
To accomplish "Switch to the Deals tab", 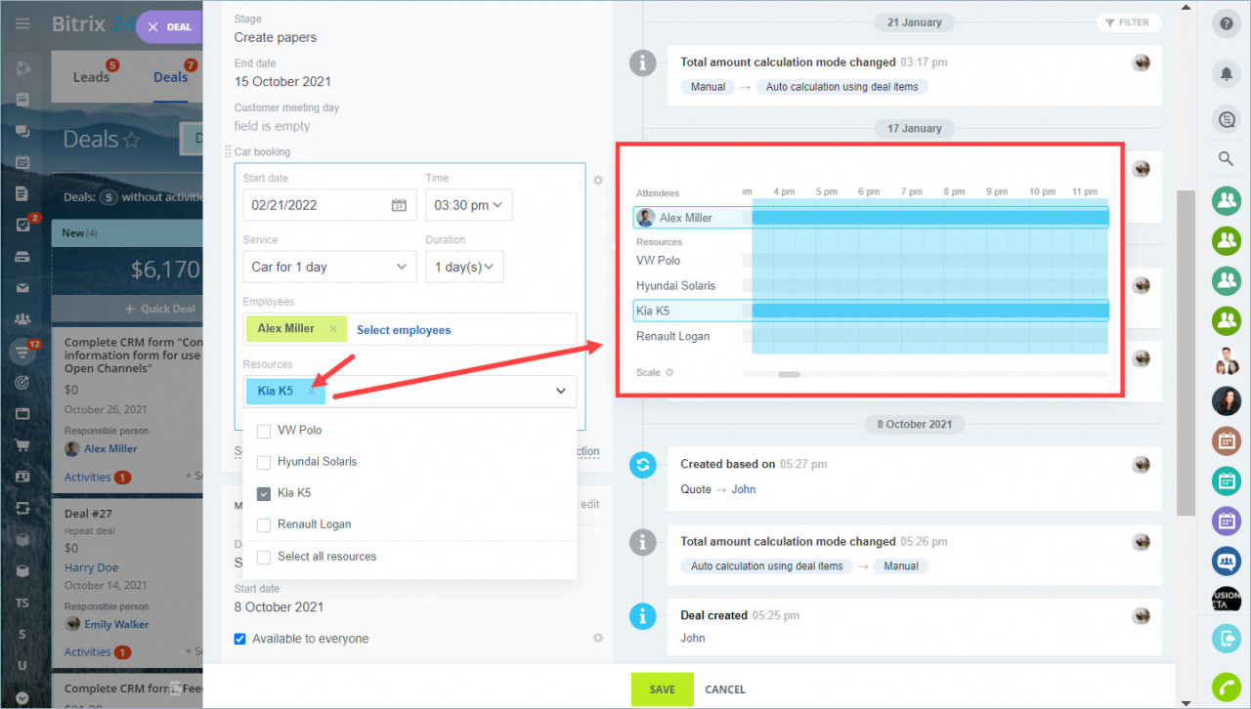I will (170, 77).
